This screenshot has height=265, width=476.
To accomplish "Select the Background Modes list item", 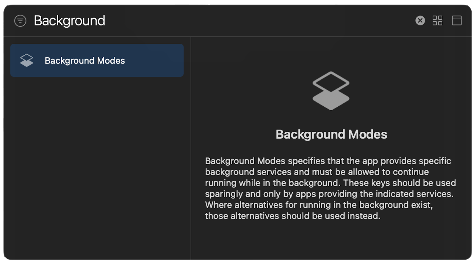I will pyautogui.click(x=97, y=60).
